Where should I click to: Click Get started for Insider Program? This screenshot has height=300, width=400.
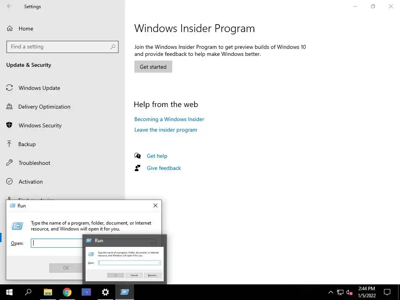(153, 66)
